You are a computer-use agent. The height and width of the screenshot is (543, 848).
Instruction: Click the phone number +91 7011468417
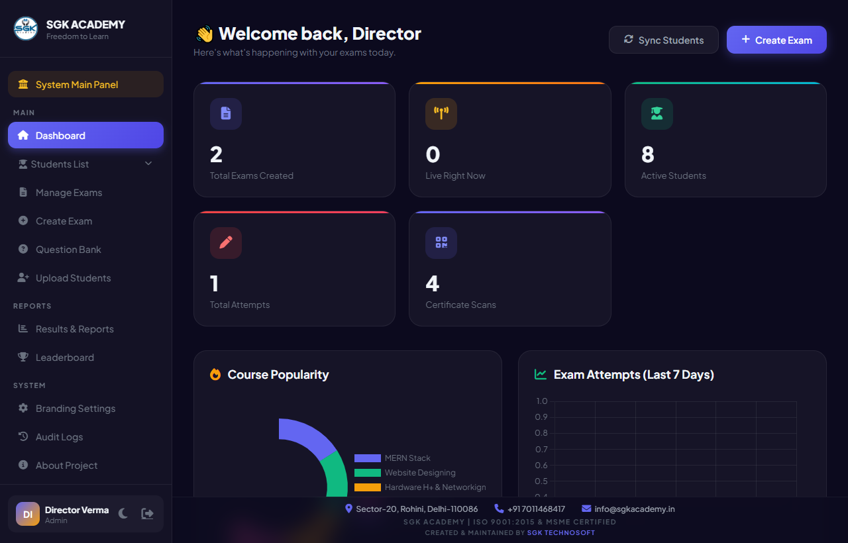pyautogui.click(x=536, y=509)
